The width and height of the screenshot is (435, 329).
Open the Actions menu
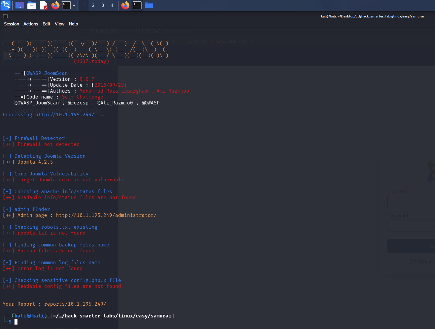(x=31, y=24)
